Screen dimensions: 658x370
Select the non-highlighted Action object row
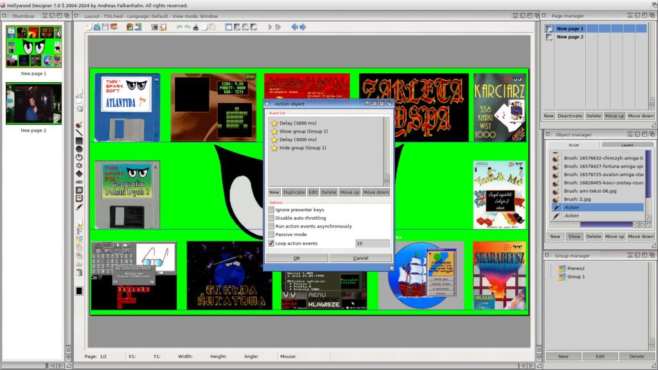[598, 216]
